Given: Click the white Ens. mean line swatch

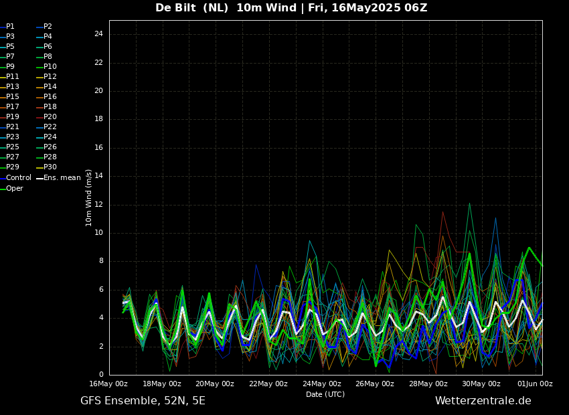Looking at the screenshot, I should coord(39,178).
